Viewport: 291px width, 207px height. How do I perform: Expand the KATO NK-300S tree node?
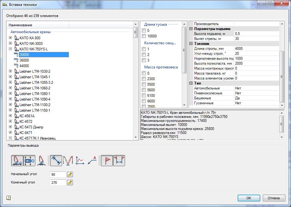tap(11, 43)
